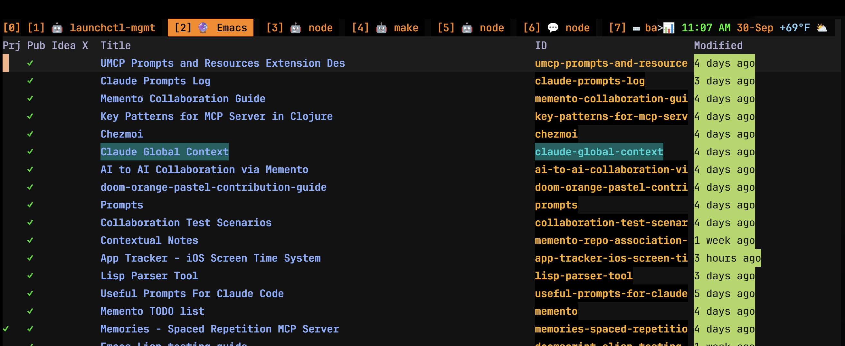This screenshot has height=346, width=845.
Task: Click the weather cloud-sun icon
Action: click(822, 28)
